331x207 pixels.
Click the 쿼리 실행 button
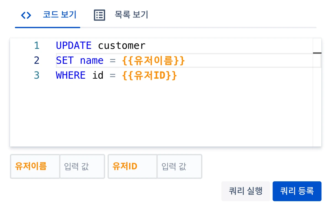245,191
